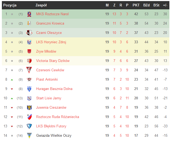Click the red down arrow beside Huragan Basznia Dolna
This screenshot has height=145, width=171.
(x=12, y=89)
